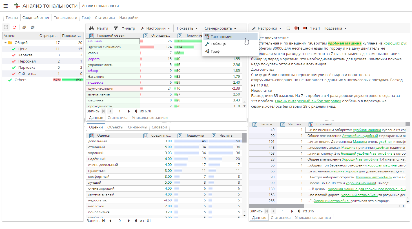Open Статистика tab under comments grid
The height and width of the screenshot is (229, 412).
coord(280,218)
